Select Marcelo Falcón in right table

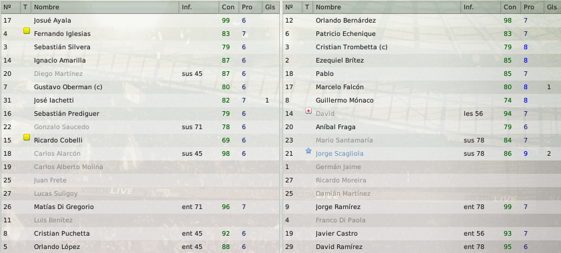click(422, 87)
